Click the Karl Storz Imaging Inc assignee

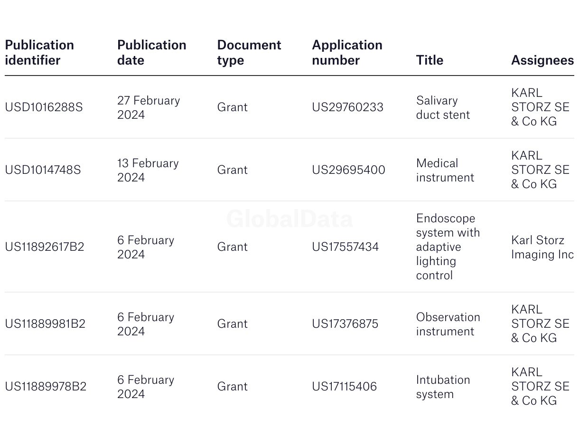point(542,247)
